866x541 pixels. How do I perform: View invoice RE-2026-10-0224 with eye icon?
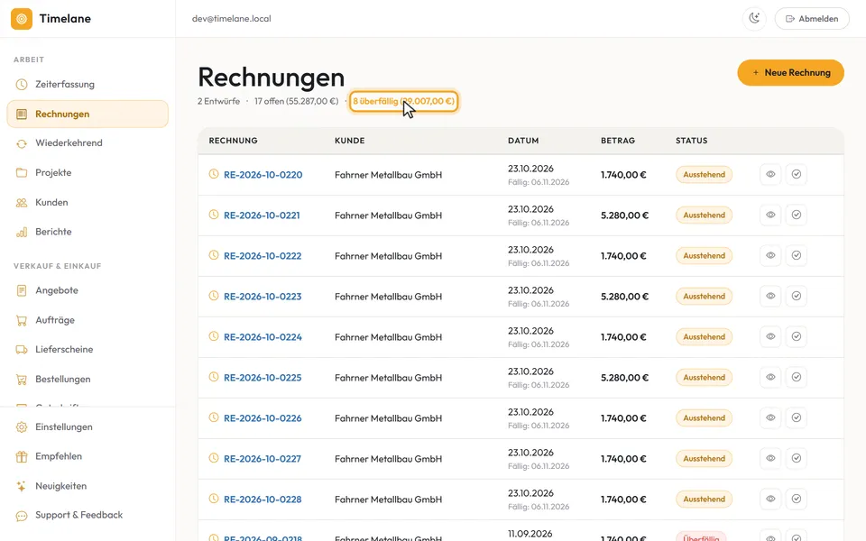tap(770, 336)
